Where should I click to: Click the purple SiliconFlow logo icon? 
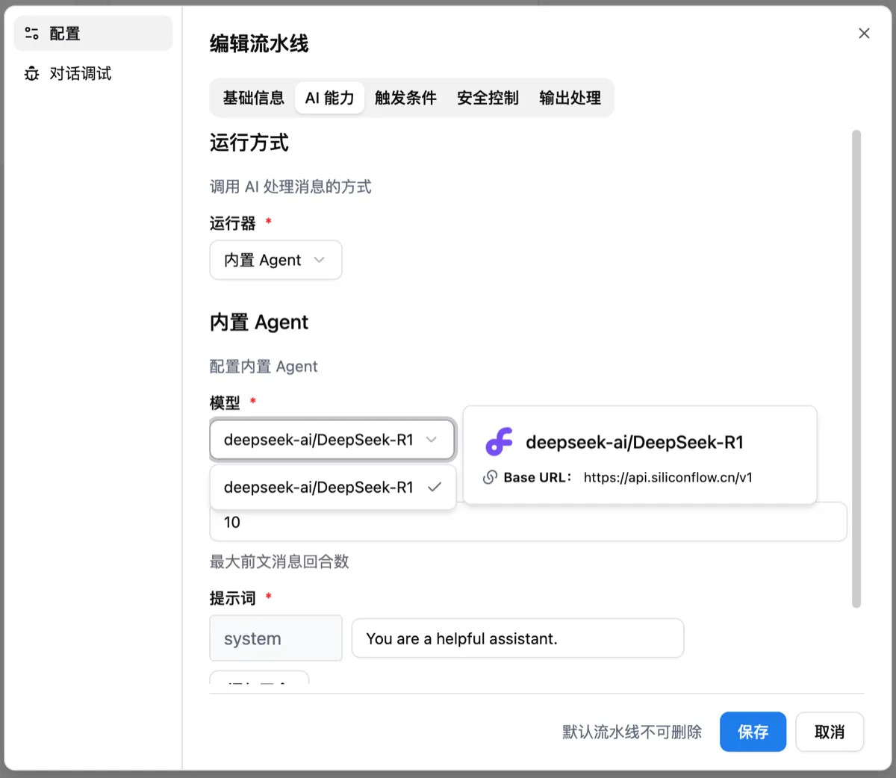[500, 442]
